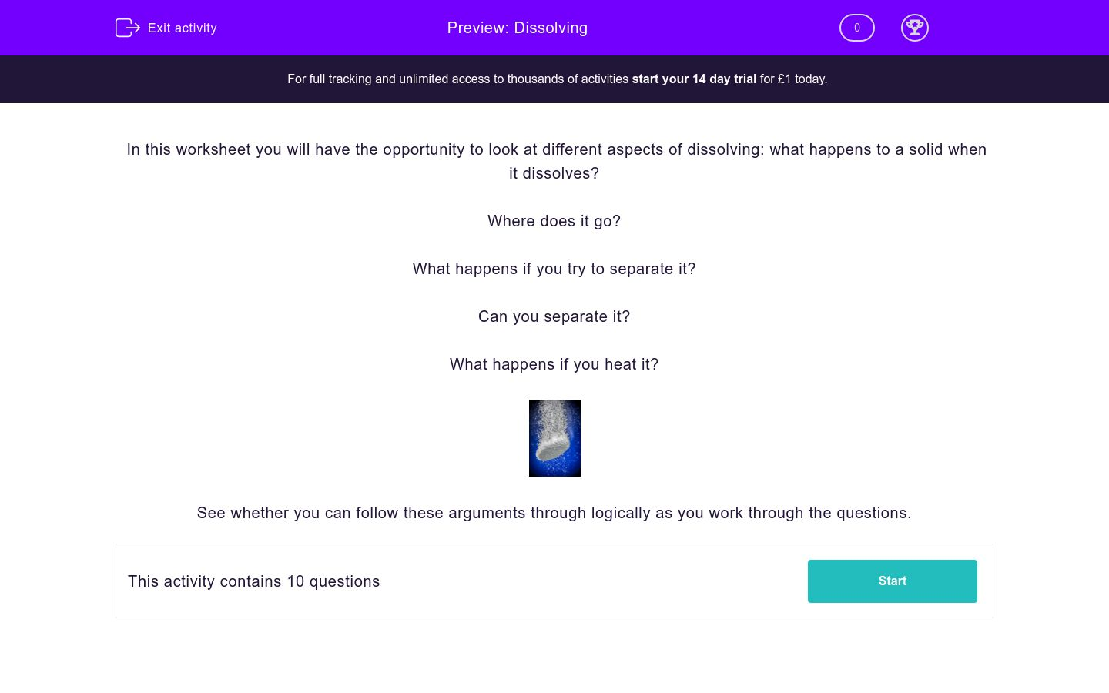
Task: Click the score counter showing 0
Action: pos(856,28)
